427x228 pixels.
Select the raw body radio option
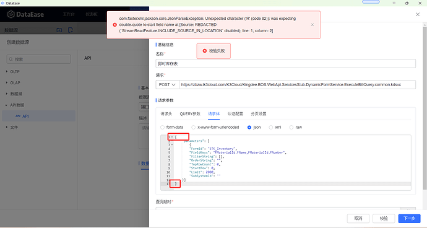(291, 128)
